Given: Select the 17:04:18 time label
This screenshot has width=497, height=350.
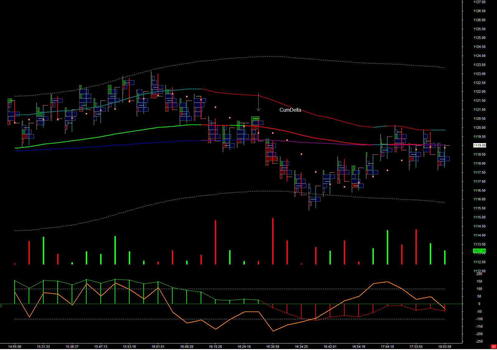Looking at the screenshot, I should pos(387,347).
